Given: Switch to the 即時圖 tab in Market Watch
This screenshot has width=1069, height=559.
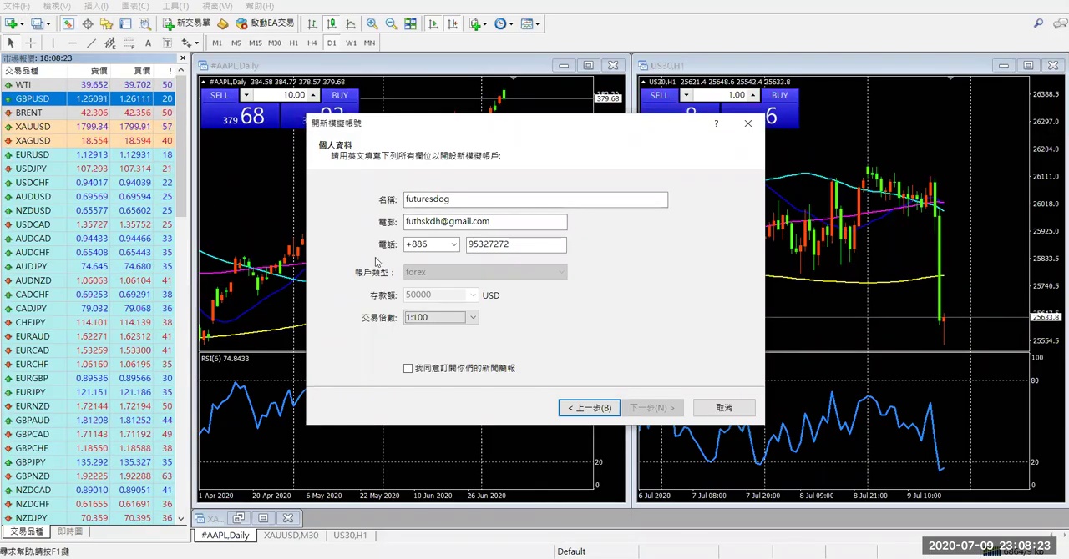Looking at the screenshot, I should coord(70,531).
